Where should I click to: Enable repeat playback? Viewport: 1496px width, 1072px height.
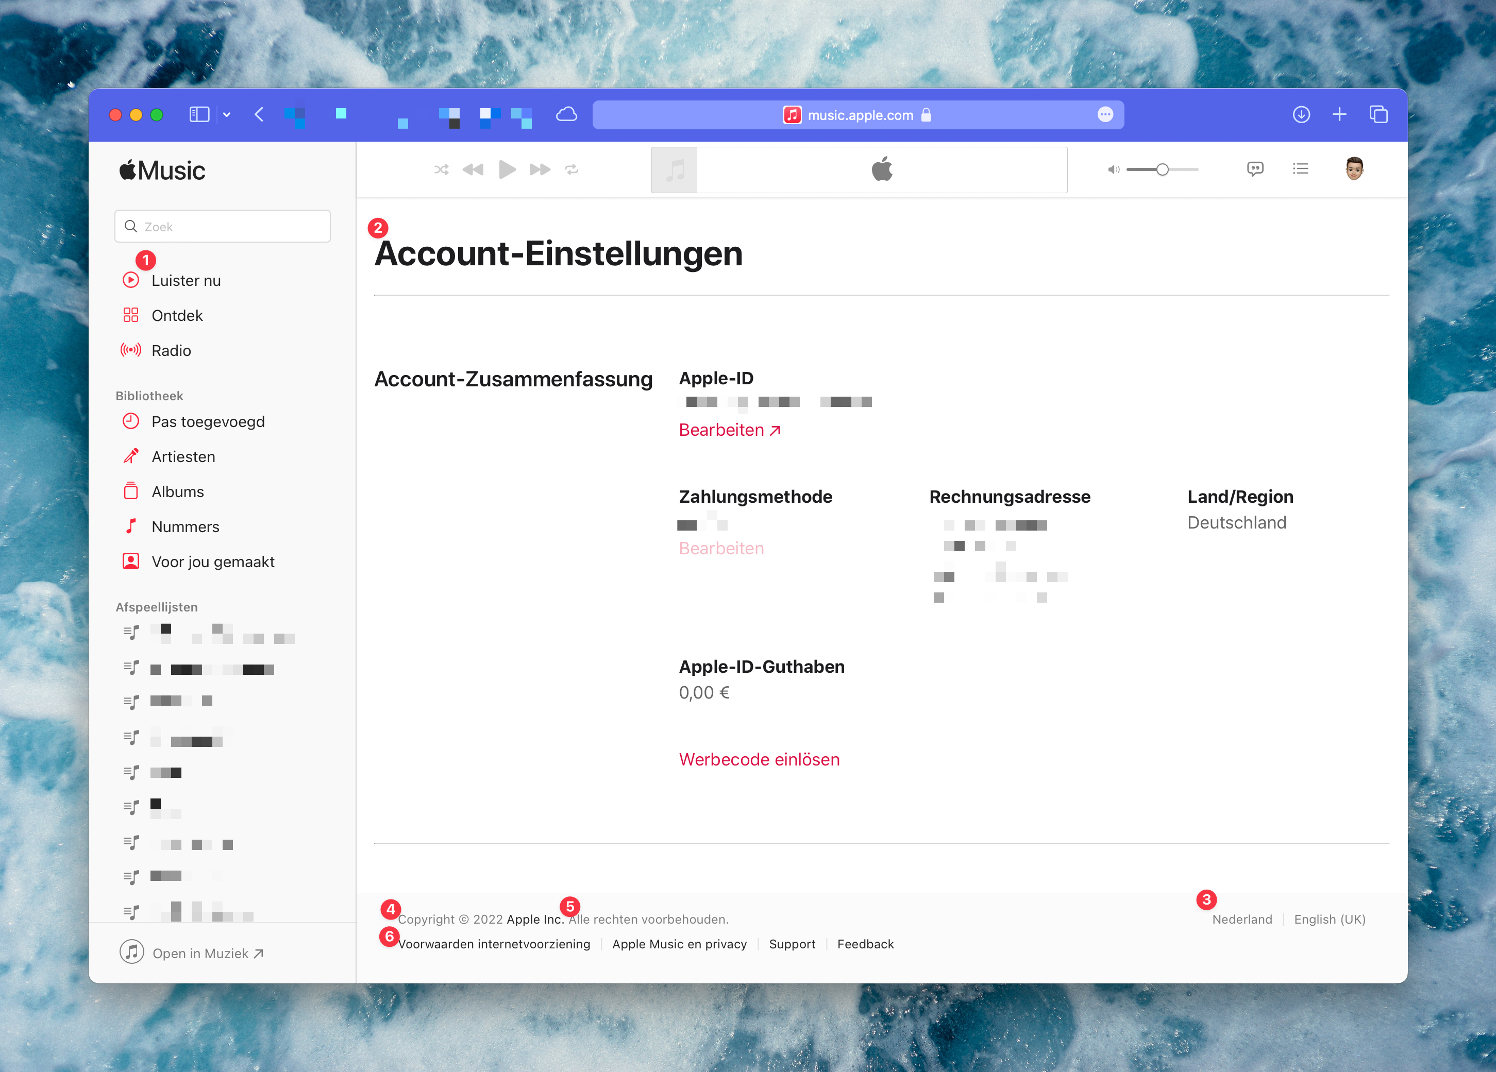(x=571, y=169)
